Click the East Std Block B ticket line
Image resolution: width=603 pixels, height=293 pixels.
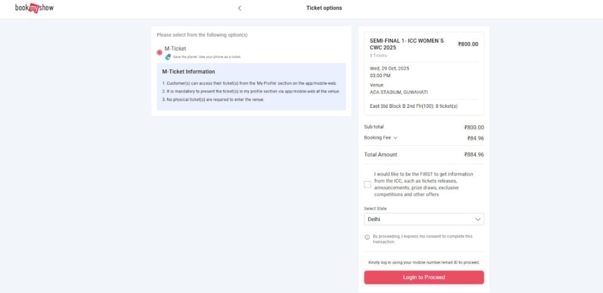(413, 106)
